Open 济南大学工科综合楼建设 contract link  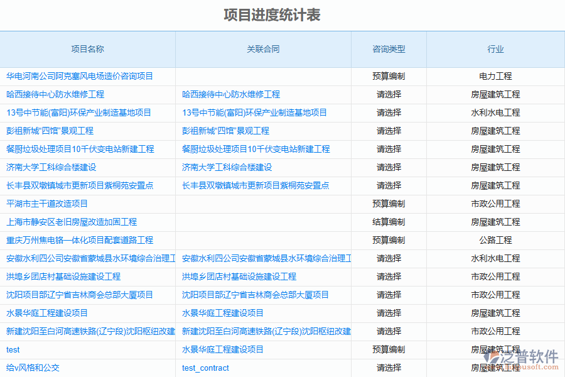point(223,167)
